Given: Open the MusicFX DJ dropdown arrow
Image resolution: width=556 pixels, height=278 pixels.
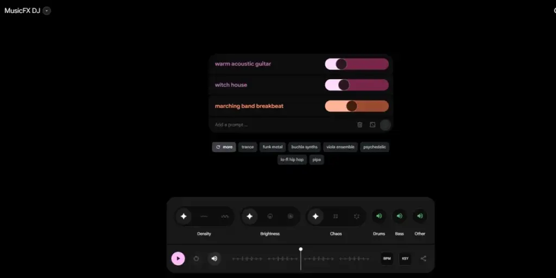Looking at the screenshot, I should [47, 11].
